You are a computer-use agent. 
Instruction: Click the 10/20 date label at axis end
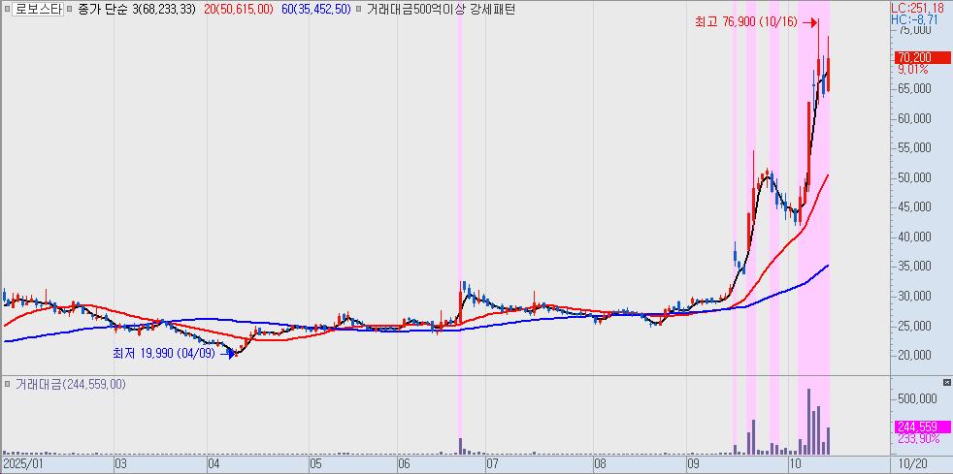(913, 464)
